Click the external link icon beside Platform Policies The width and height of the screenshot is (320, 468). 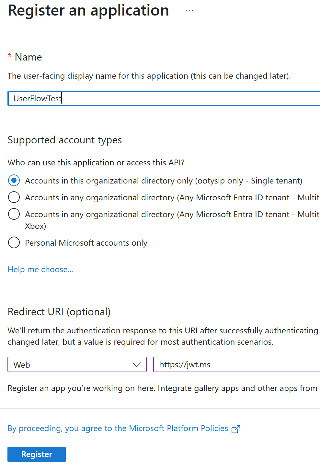pos(236,429)
